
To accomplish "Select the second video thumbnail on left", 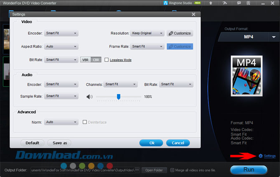I will coord(6,72).
